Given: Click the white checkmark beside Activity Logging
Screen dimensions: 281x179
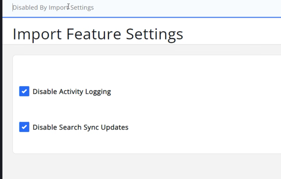Looking at the screenshot, I should pos(24,91).
